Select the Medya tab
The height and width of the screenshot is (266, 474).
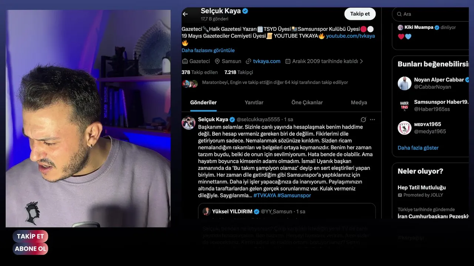point(359,102)
